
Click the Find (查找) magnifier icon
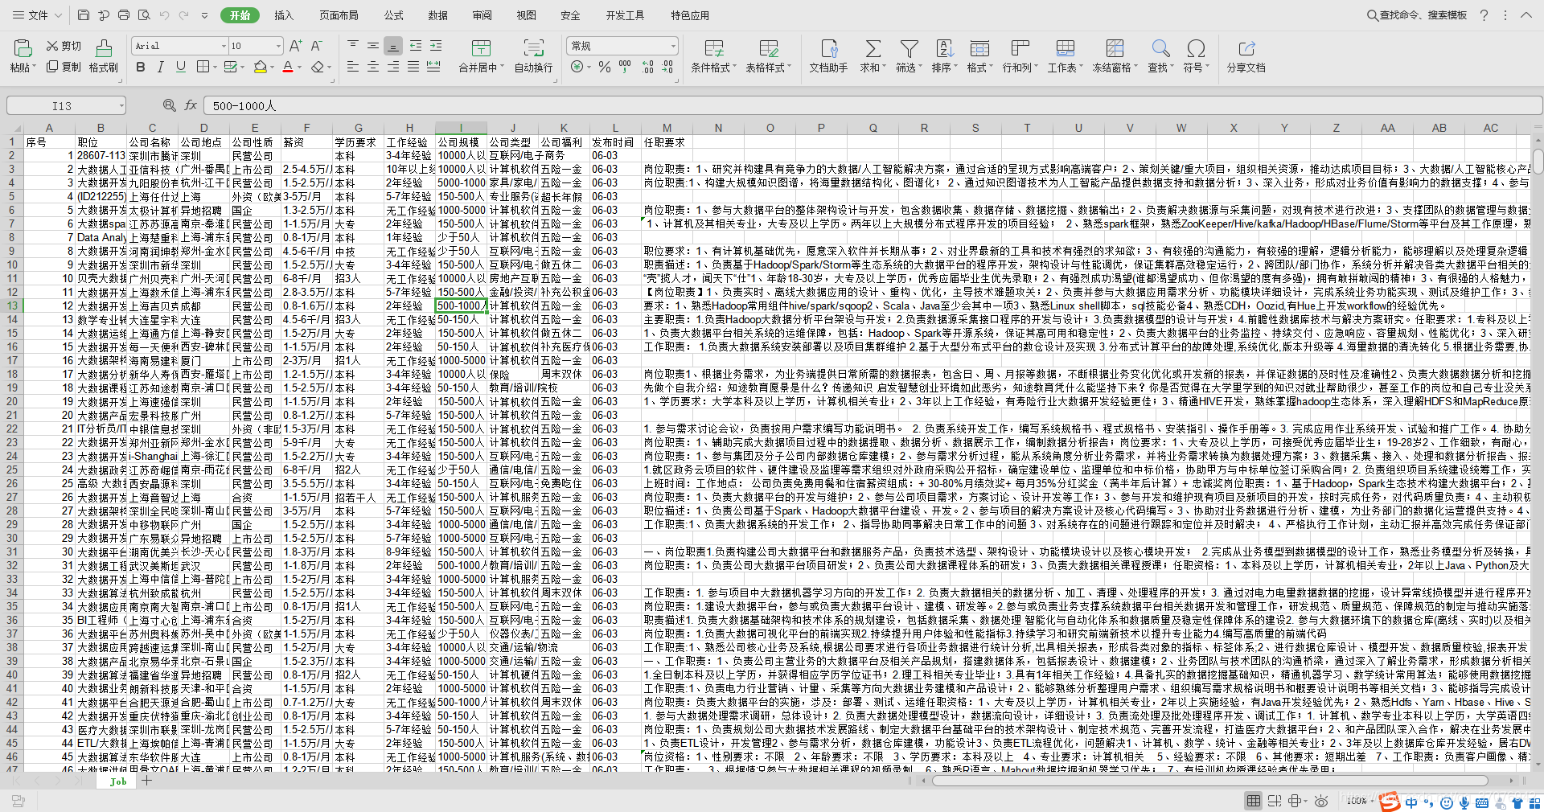coord(1160,48)
